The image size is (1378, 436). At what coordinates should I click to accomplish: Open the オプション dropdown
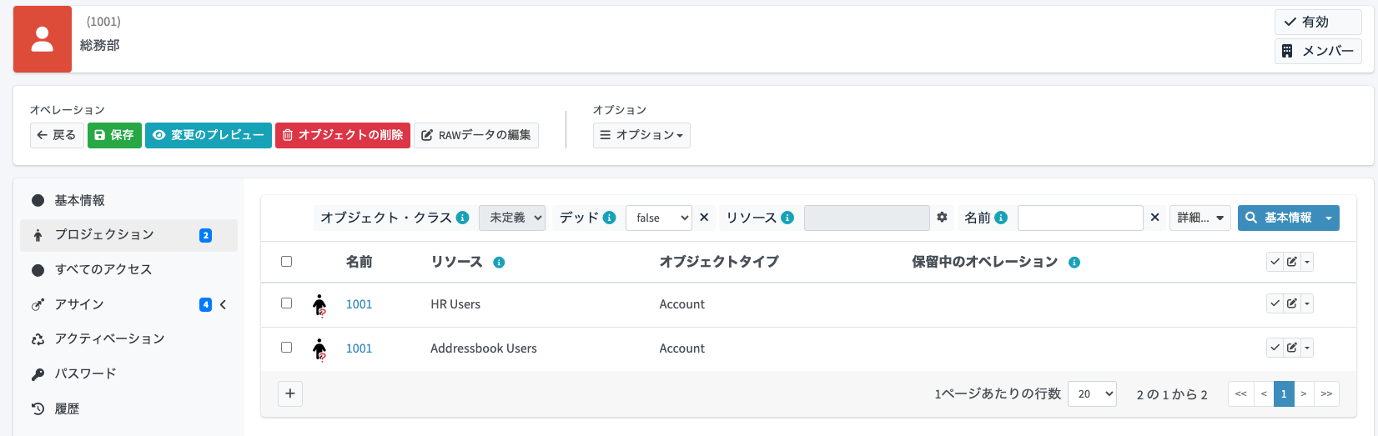pos(641,135)
